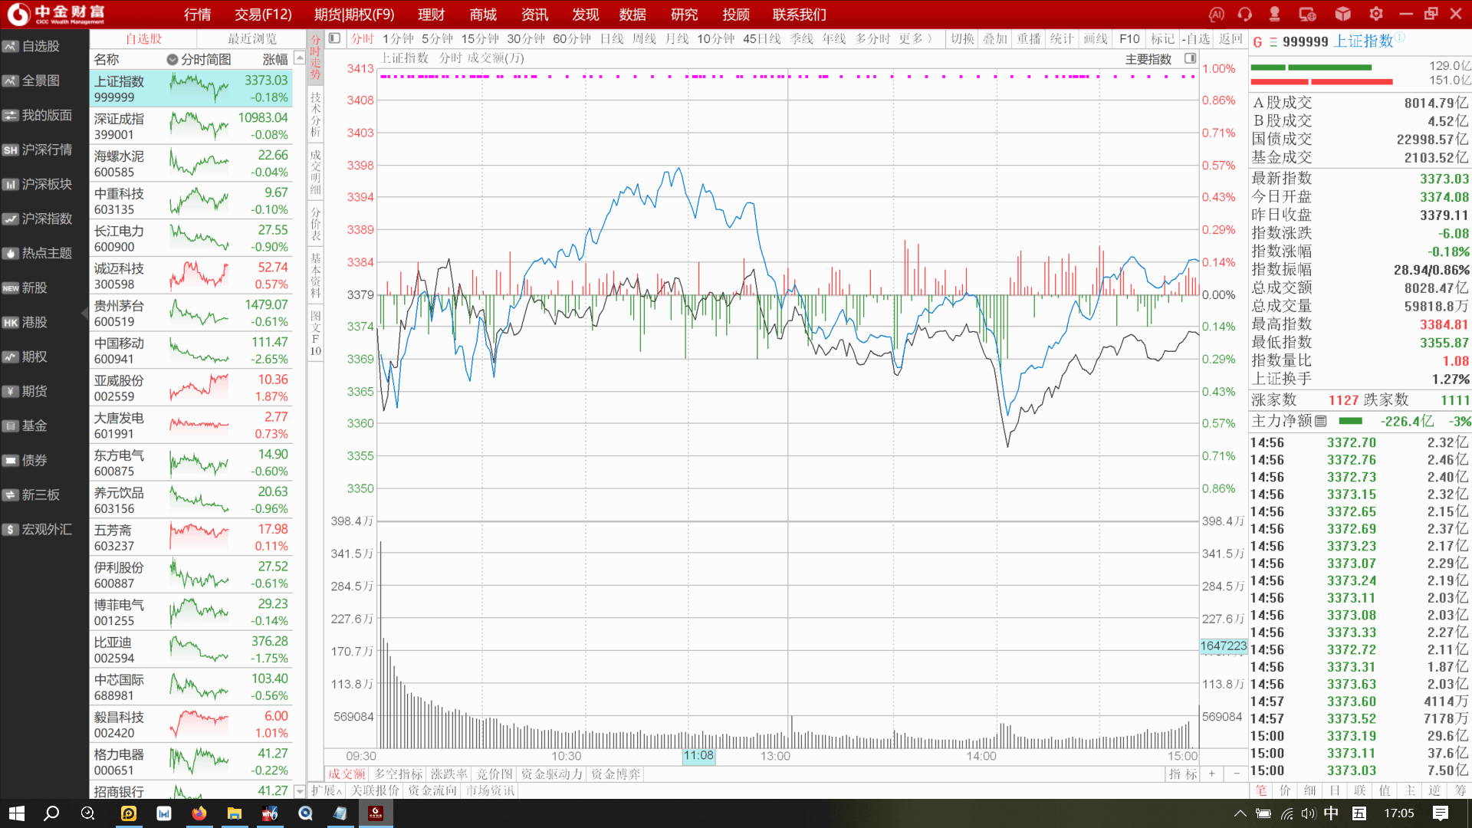Screen dimensions: 1472x828
Task: Expand the 扩展 panel at bottom
Action: tap(327, 790)
